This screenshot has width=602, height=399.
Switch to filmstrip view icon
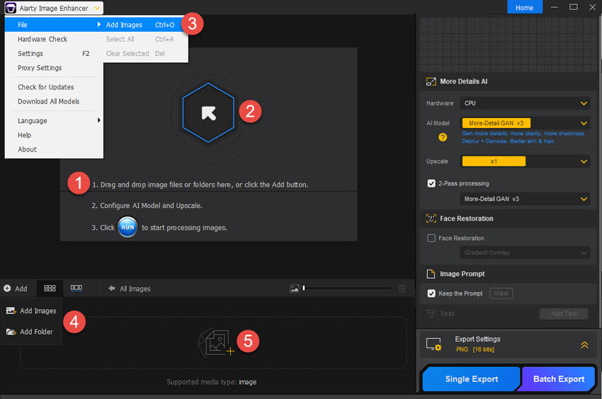(76, 288)
